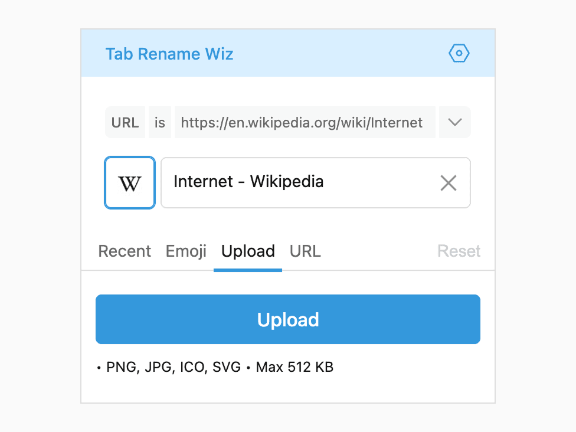Click the bullet before PNG formats
Viewport: 576px width, 432px height.
point(99,368)
